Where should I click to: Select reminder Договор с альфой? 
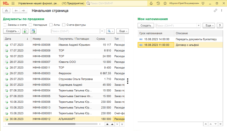(x=180, y=45)
